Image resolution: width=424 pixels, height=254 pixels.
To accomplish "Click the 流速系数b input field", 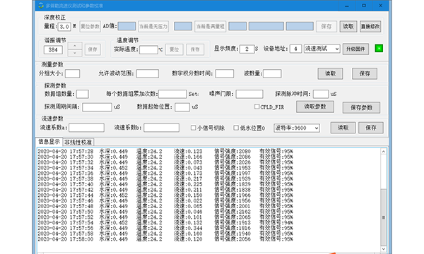I will 161,128.
